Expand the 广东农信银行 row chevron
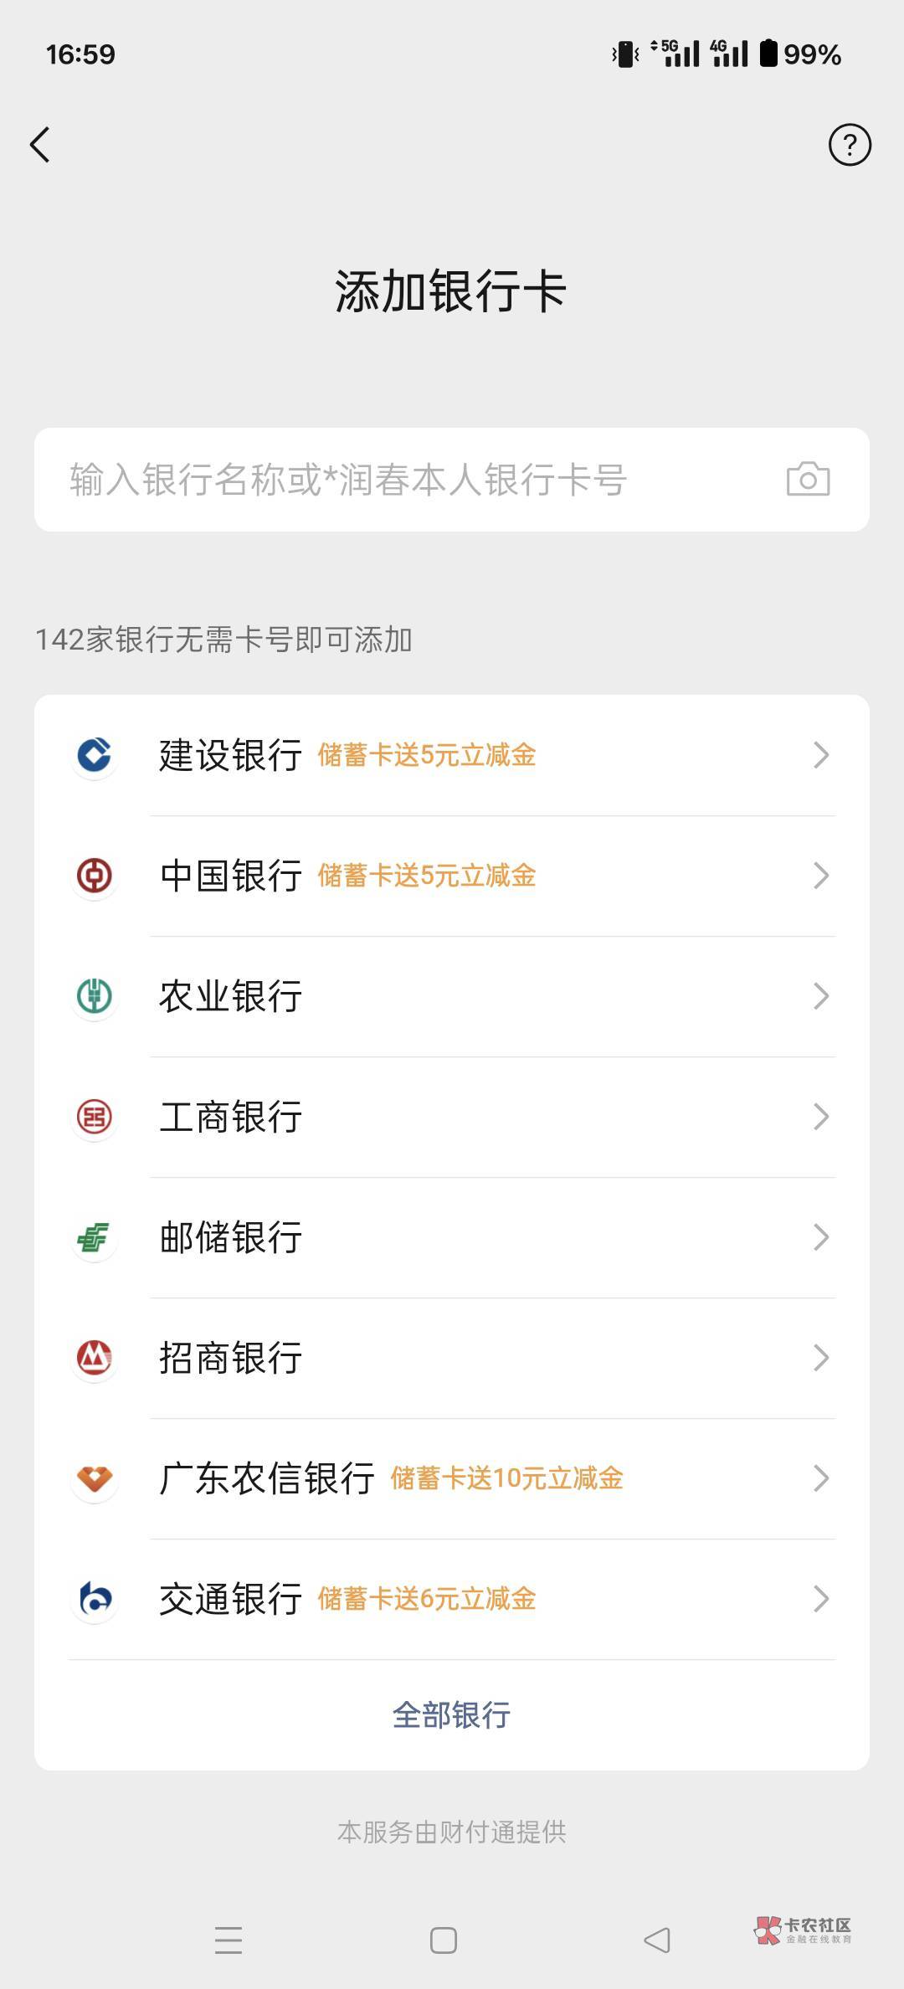The width and height of the screenshot is (904, 1989). 821,1478
